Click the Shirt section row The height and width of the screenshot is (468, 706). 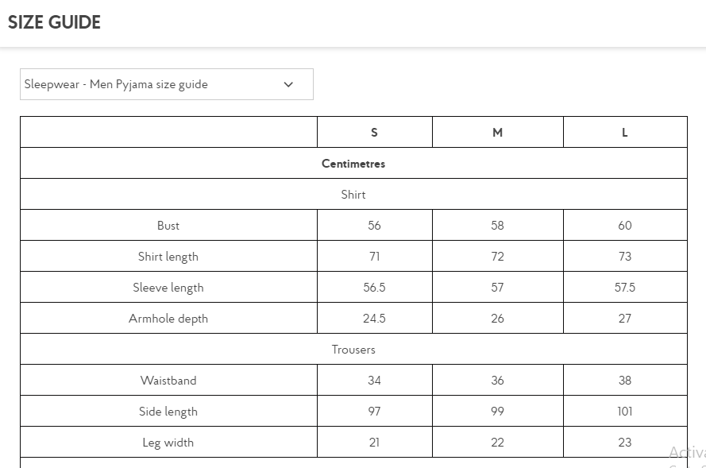click(x=353, y=195)
